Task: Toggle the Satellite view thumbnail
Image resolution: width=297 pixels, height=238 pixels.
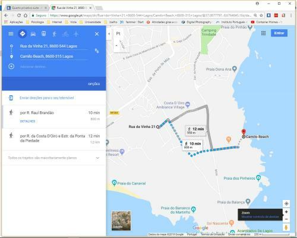Action: 121,221
